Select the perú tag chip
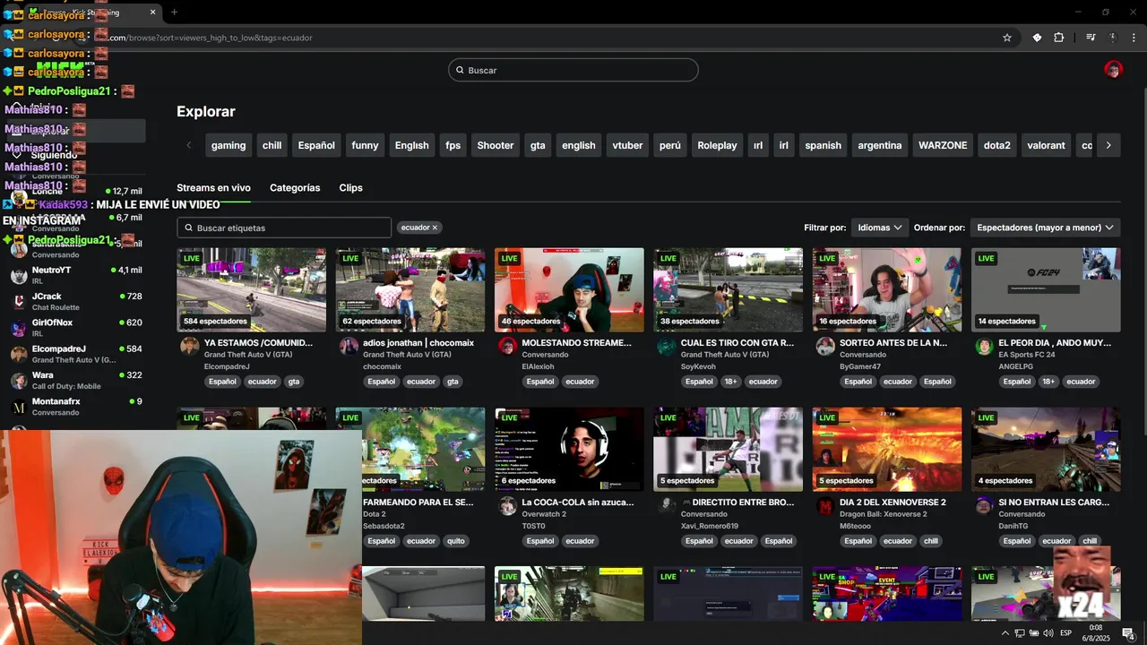Viewport: 1147px width, 645px height. click(x=669, y=145)
